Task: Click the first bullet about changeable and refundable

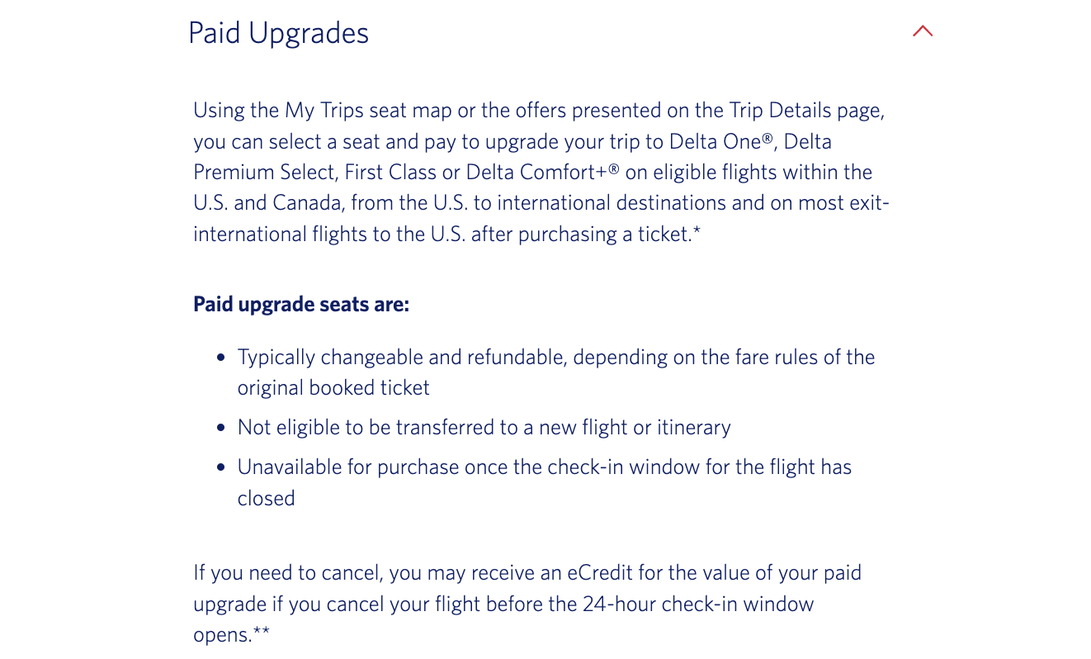Action: (x=555, y=357)
